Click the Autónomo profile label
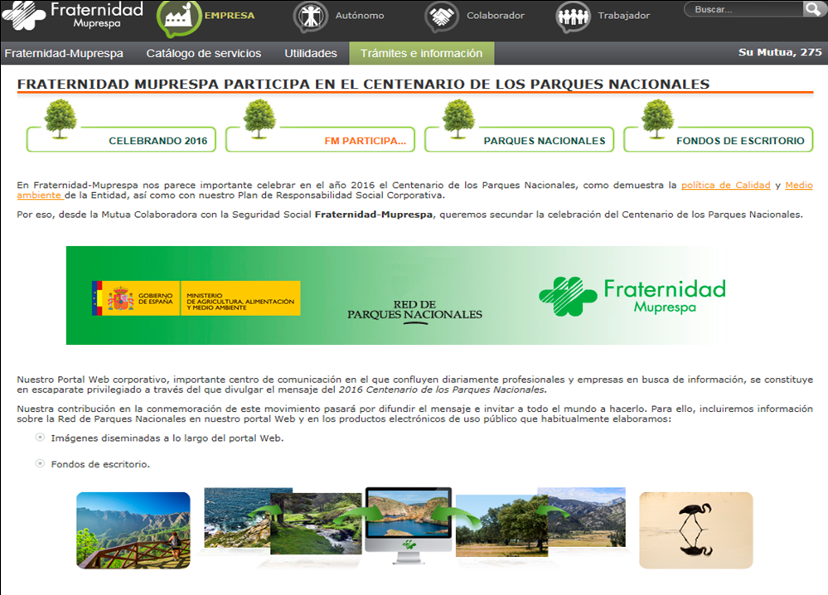 coord(360,16)
